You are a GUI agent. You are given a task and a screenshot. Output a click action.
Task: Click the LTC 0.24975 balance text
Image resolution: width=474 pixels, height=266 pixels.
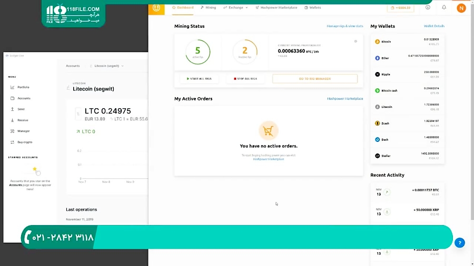(x=107, y=111)
